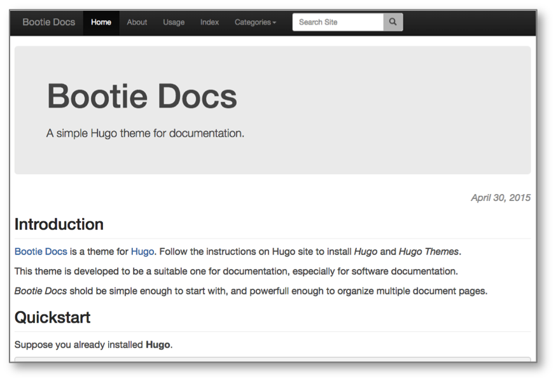Follow the blue Hugo link
The image size is (556, 381).
(142, 252)
